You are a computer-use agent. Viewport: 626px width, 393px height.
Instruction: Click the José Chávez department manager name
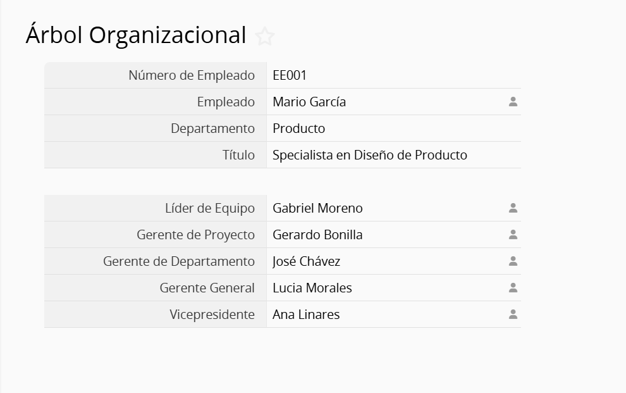tap(306, 261)
